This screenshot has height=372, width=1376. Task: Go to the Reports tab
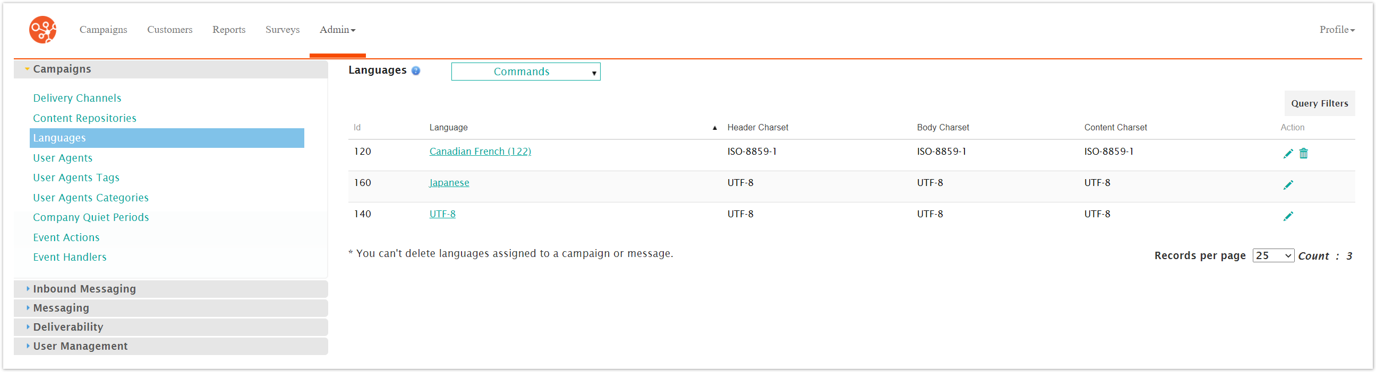click(228, 30)
